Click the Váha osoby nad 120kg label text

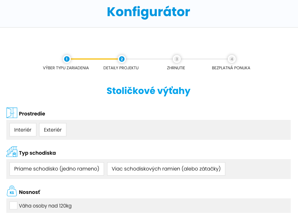tap(45, 206)
